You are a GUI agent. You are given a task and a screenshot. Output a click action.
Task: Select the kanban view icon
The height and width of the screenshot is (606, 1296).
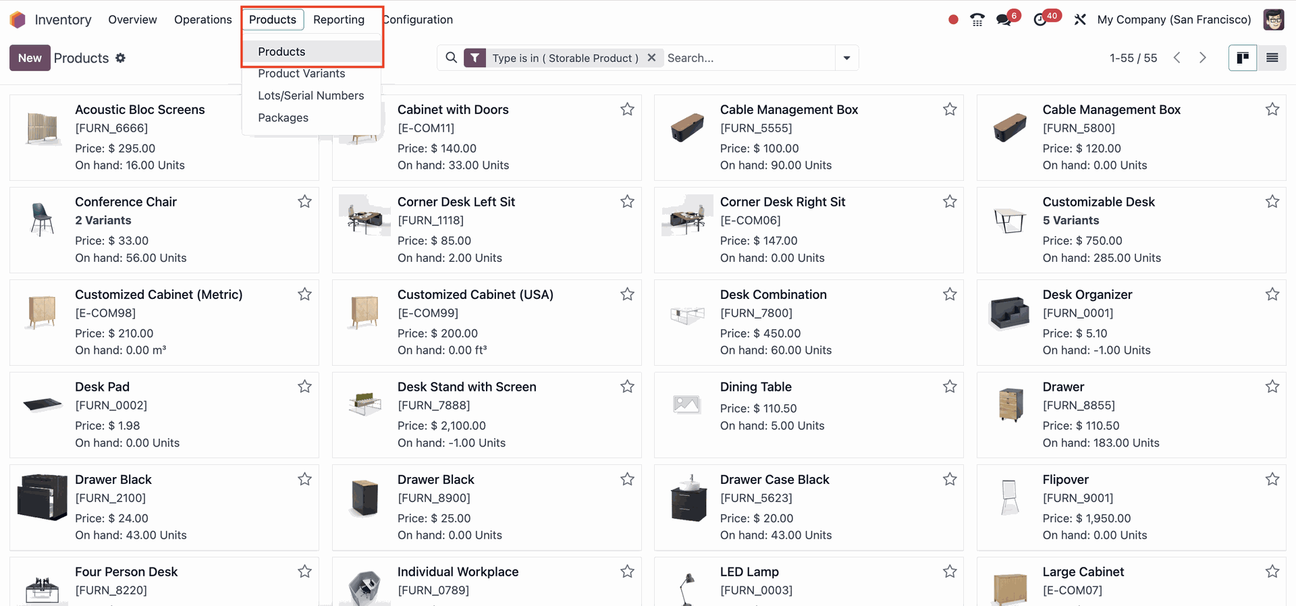[x=1243, y=58]
